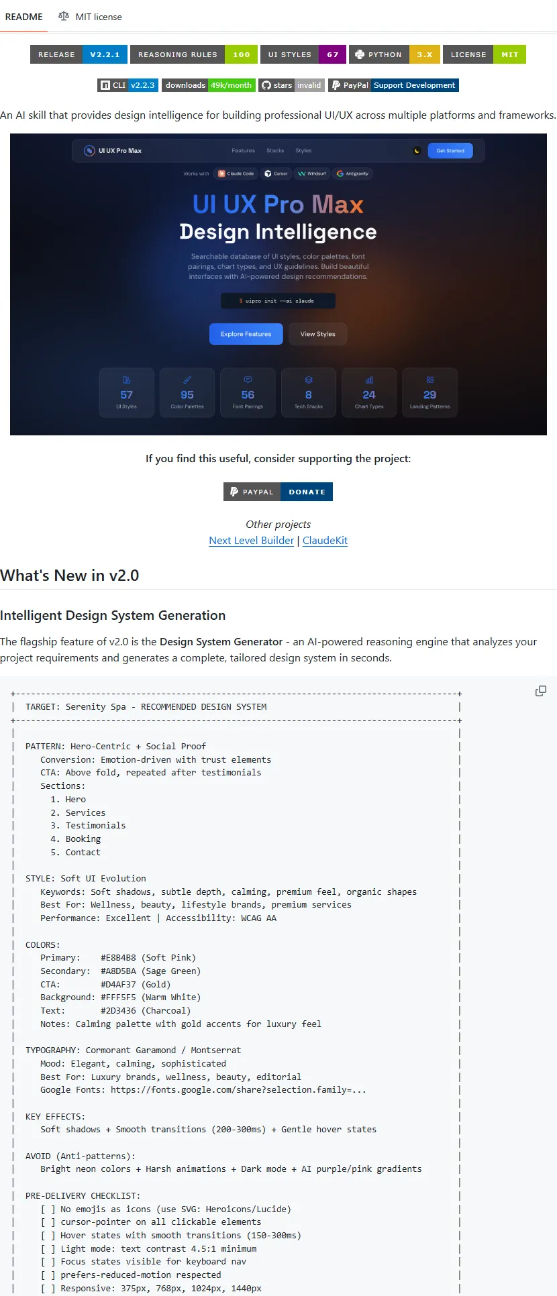The image size is (557, 1296).
Task: Copy the code block with copy icon
Action: 540,691
